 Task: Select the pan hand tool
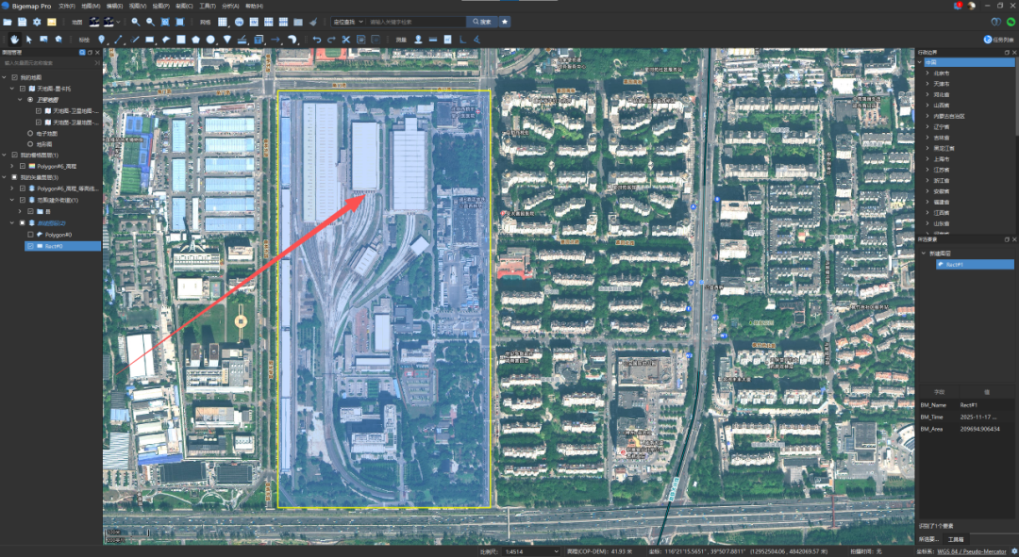pyautogui.click(x=14, y=40)
